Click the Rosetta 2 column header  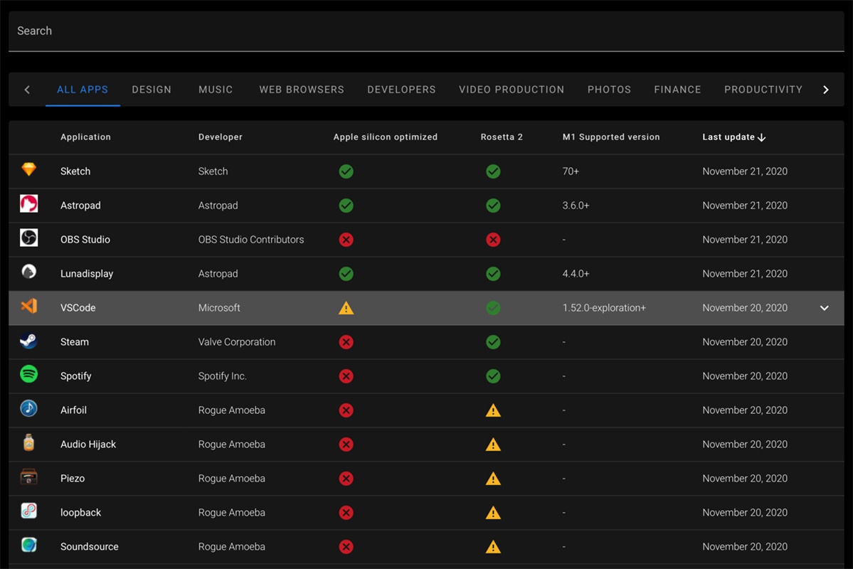pos(502,137)
